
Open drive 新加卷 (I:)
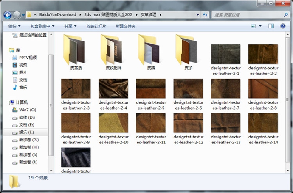tap(25, 154)
